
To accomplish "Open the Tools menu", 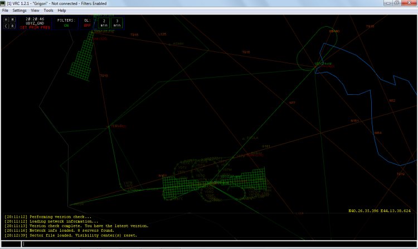I will pos(48,11).
